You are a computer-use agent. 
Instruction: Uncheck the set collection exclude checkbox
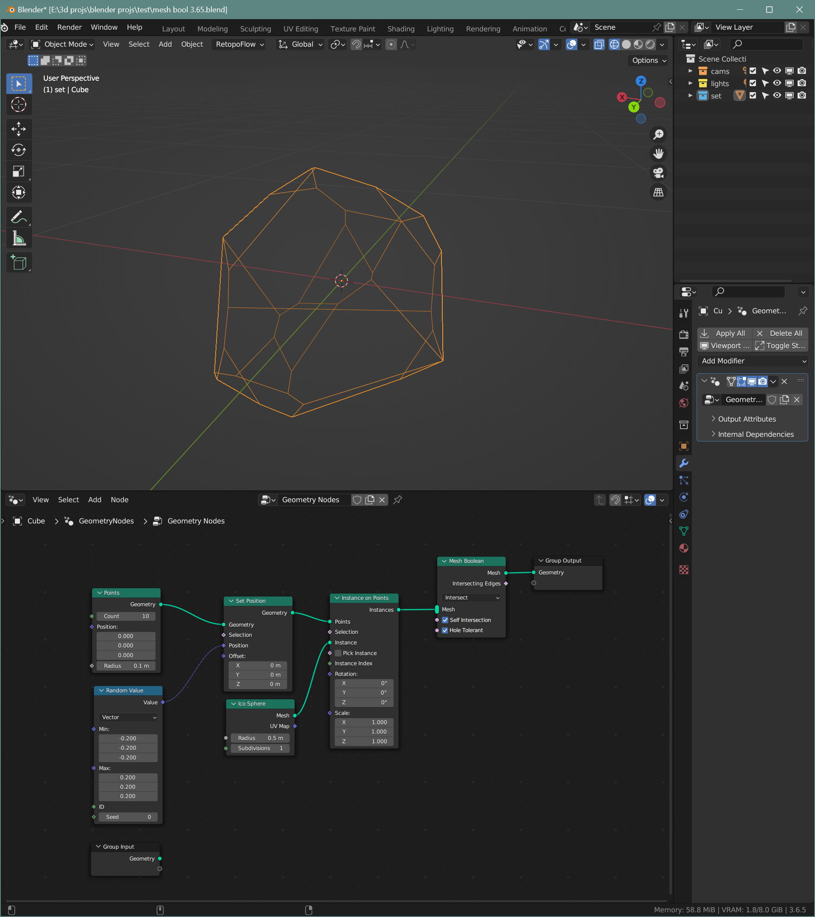point(753,95)
